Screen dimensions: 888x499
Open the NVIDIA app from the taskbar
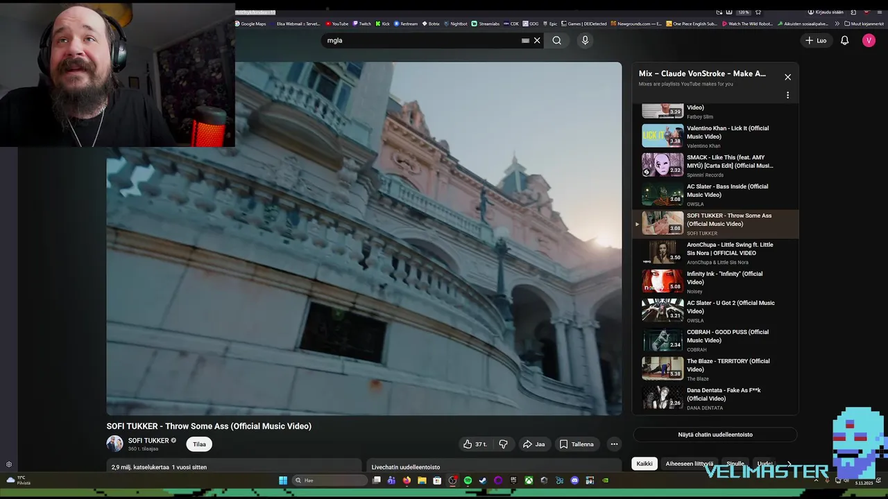605,480
